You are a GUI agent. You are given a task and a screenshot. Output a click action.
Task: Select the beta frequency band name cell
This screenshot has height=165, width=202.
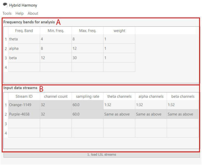coord(24,58)
